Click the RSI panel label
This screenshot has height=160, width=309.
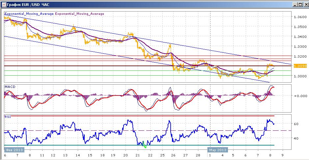[7, 117]
